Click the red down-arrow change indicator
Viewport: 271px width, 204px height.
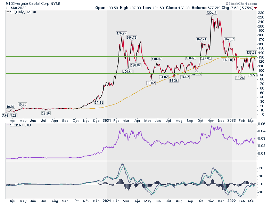[256, 8]
